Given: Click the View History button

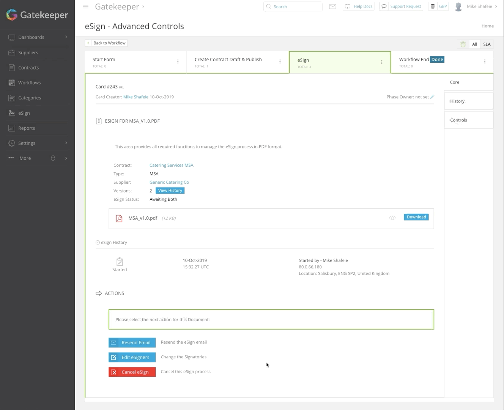Looking at the screenshot, I should click(170, 191).
